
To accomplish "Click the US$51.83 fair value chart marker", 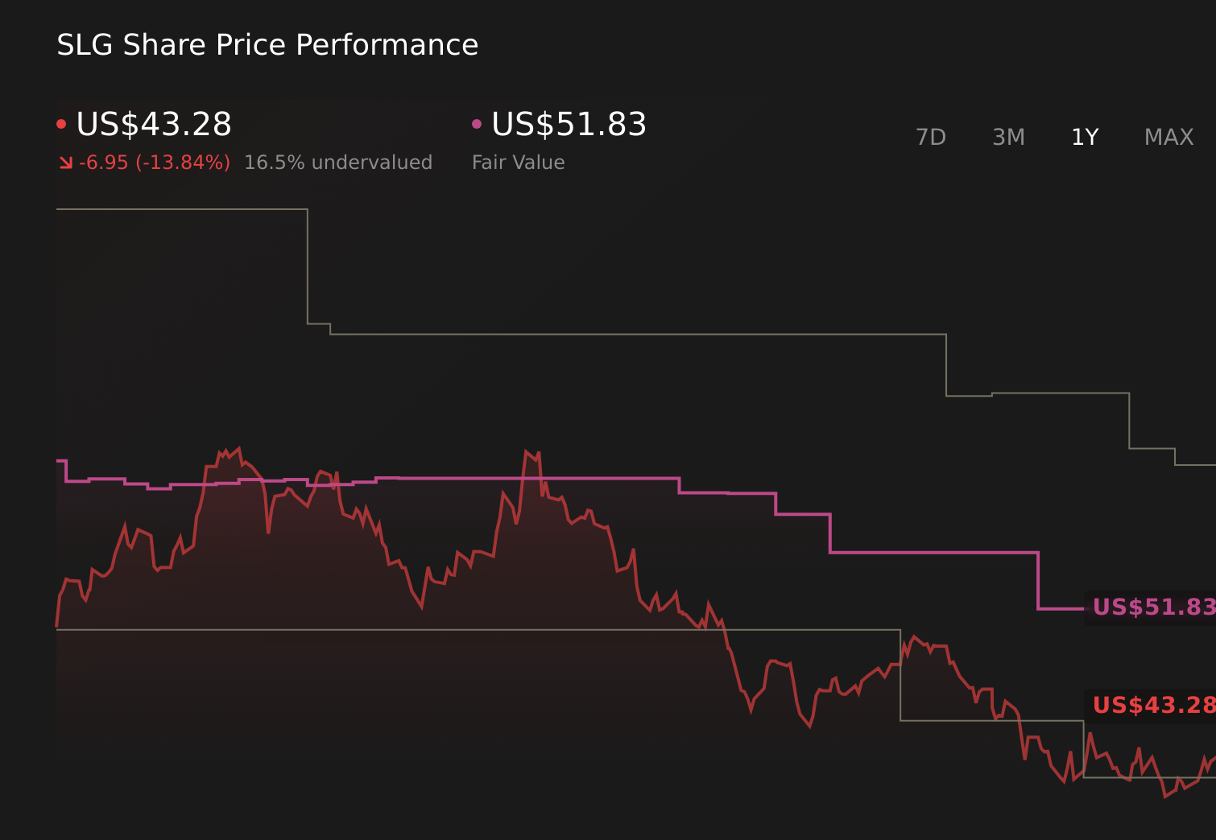I will click(1150, 607).
